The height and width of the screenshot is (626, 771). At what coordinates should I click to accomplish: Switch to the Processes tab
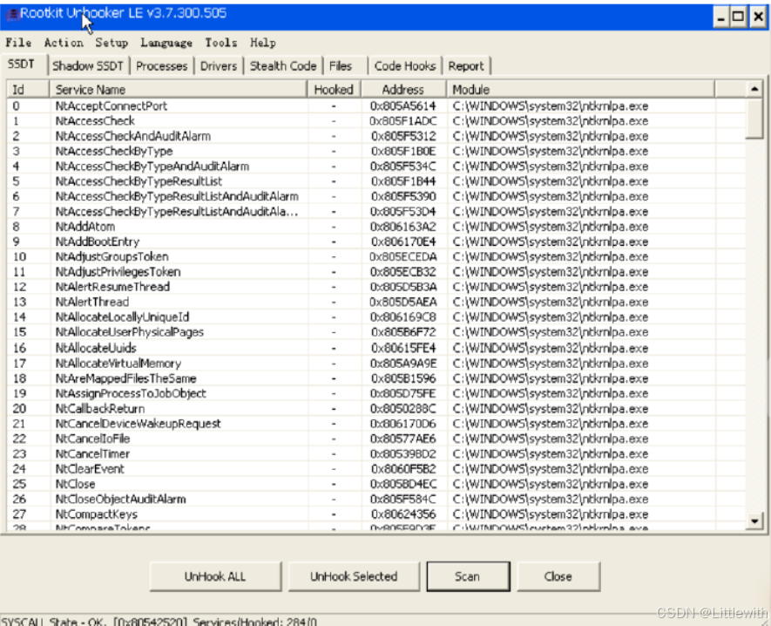click(x=162, y=66)
